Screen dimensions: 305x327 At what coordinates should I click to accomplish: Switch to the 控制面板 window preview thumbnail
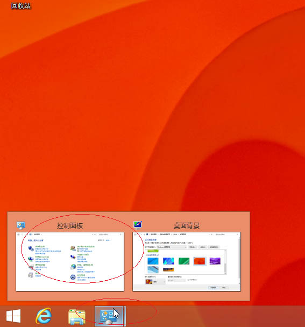tap(70, 261)
